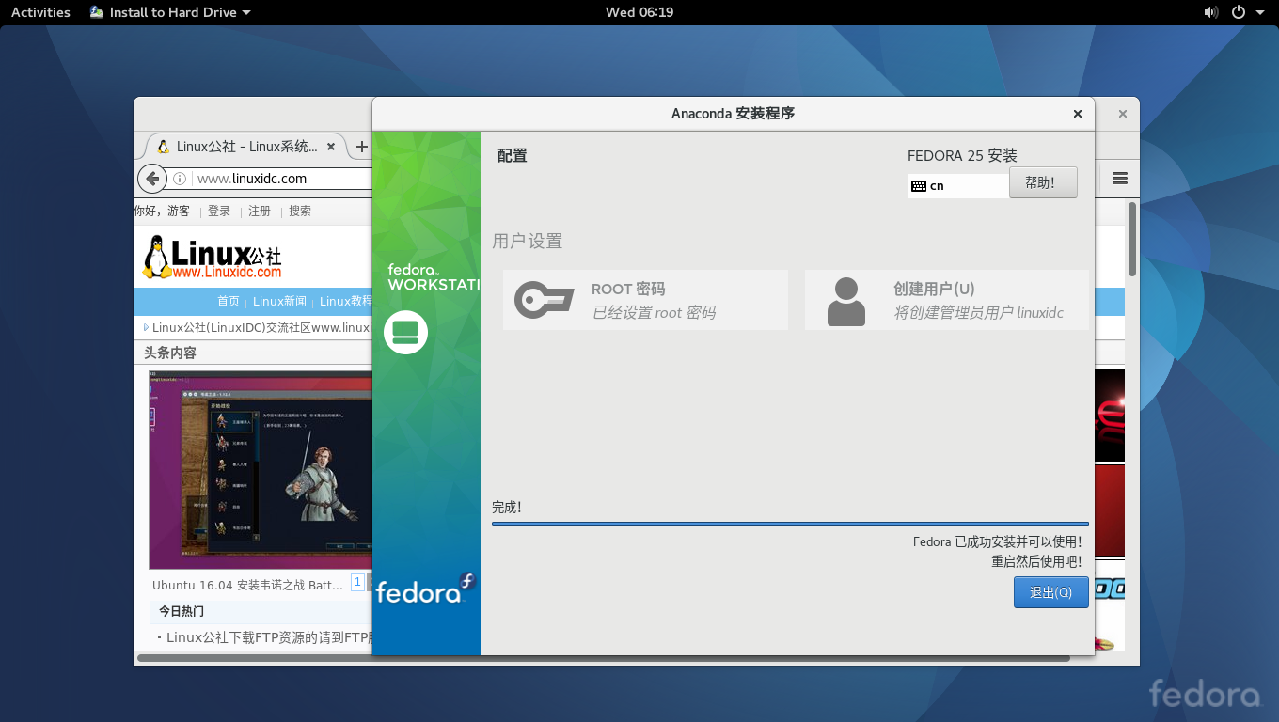The height and width of the screenshot is (722, 1279).
Task: Open ROOT 密码 settings
Action: [645, 300]
